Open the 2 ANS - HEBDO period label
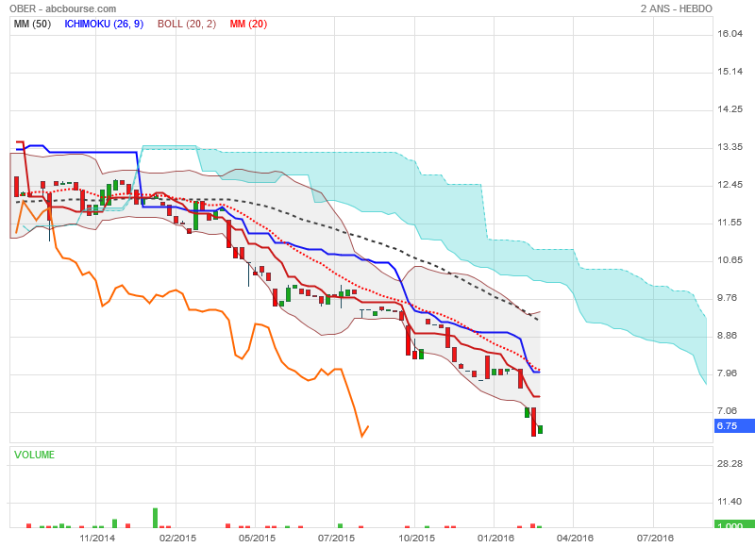755x547 pixels. point(676,8)
